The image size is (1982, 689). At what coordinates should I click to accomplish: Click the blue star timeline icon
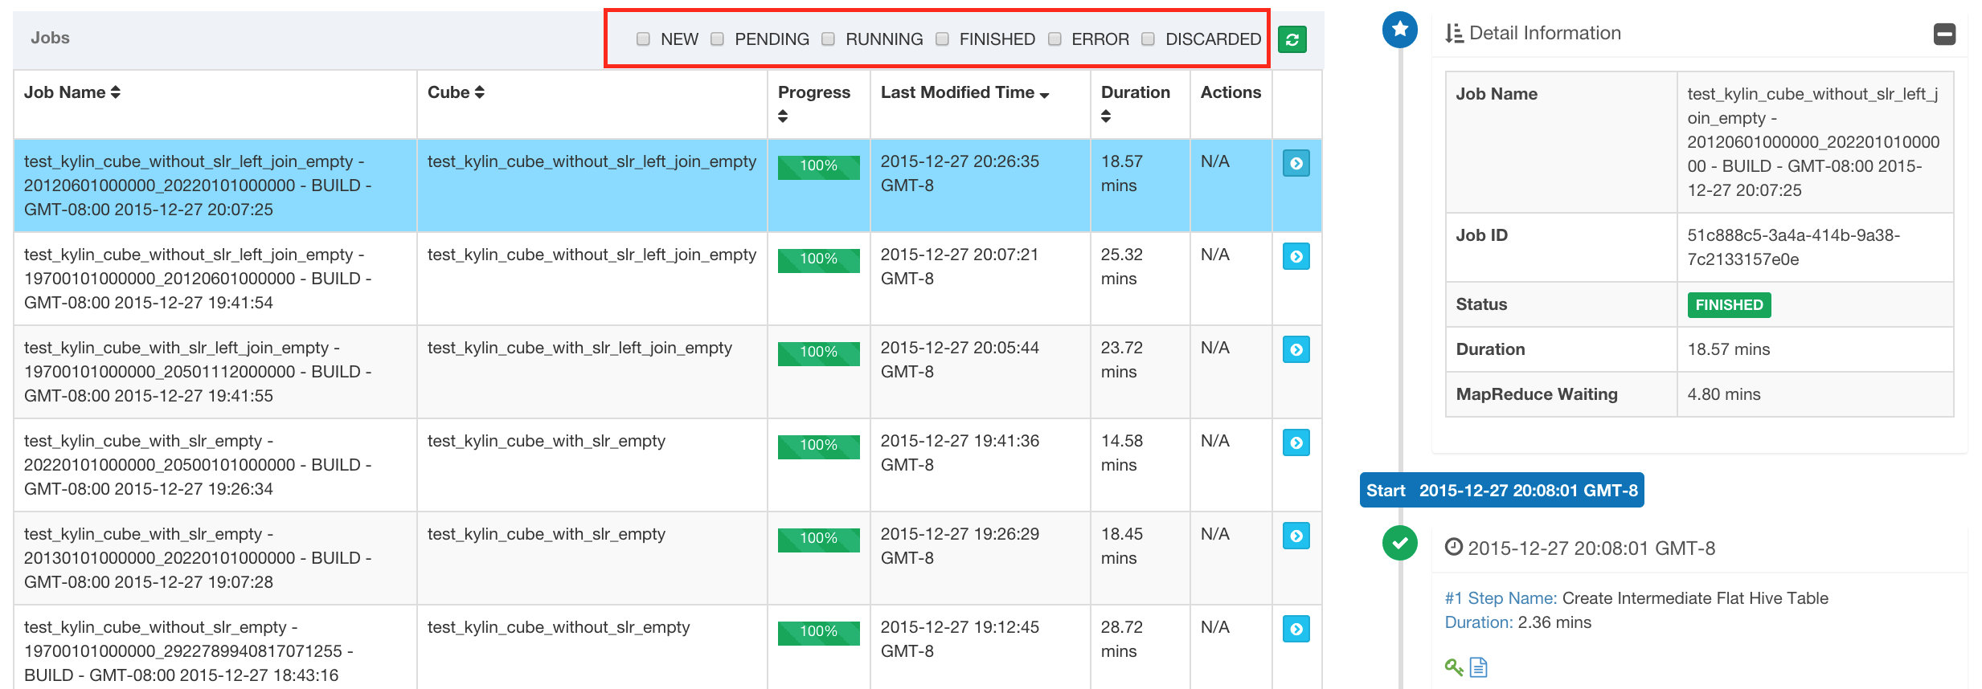[x=1399, y=30]
